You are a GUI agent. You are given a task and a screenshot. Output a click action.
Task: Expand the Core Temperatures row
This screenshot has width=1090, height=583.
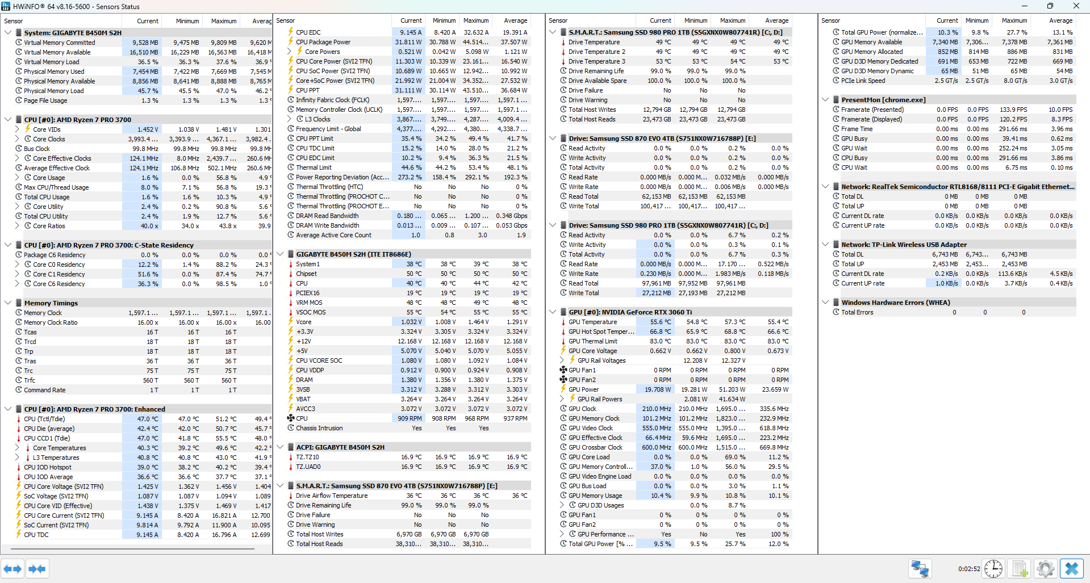coord(17,448)
